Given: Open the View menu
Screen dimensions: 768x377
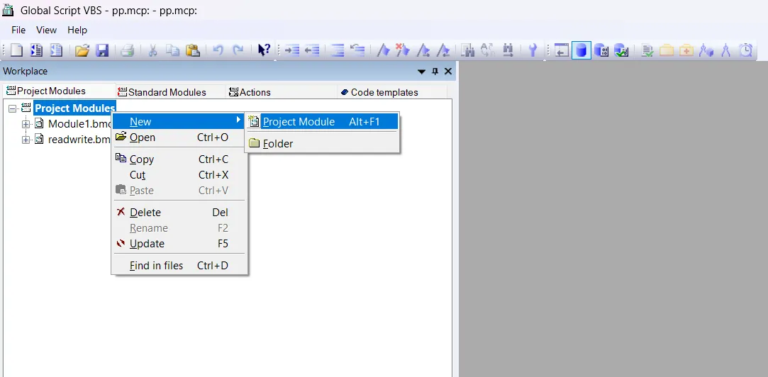Looking at the screenshot, I should click(x=47, y=30).
